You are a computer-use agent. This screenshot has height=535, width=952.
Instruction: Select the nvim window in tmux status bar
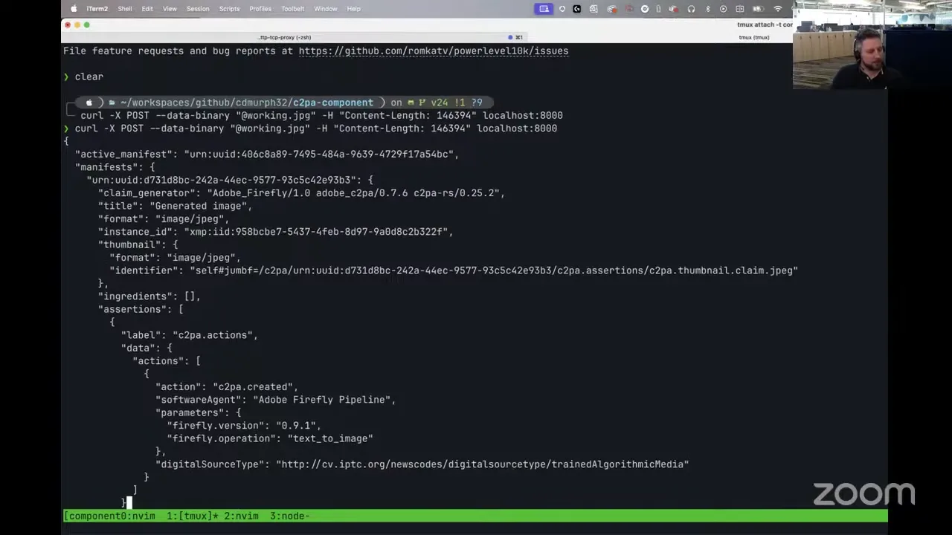coord(242,516)
